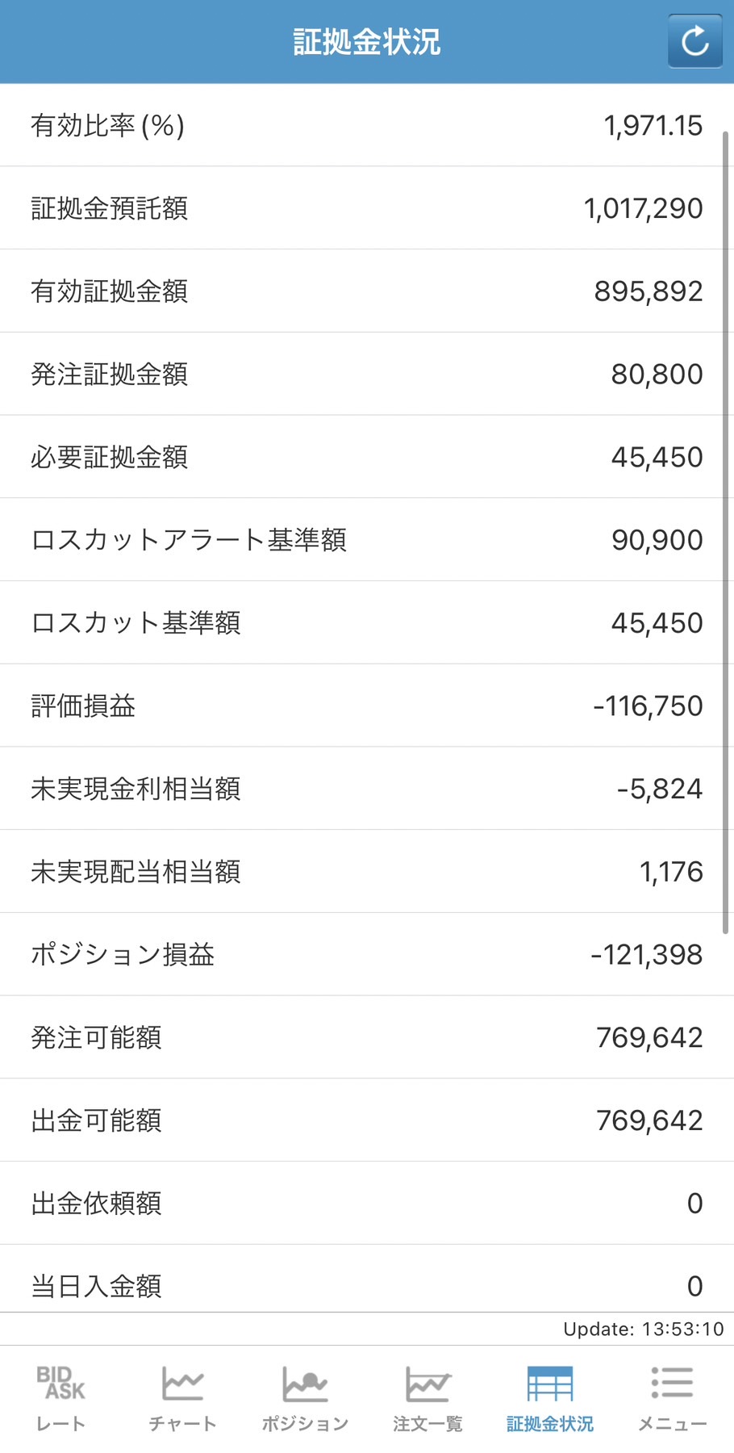Tap the refresh icon in header
The height and width of the screenshot is (1453, 734).
pos(694,41)
